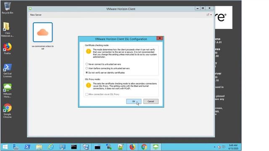Select Never connect to untrusted servers

pyautogui.click(x=103, y=64)
